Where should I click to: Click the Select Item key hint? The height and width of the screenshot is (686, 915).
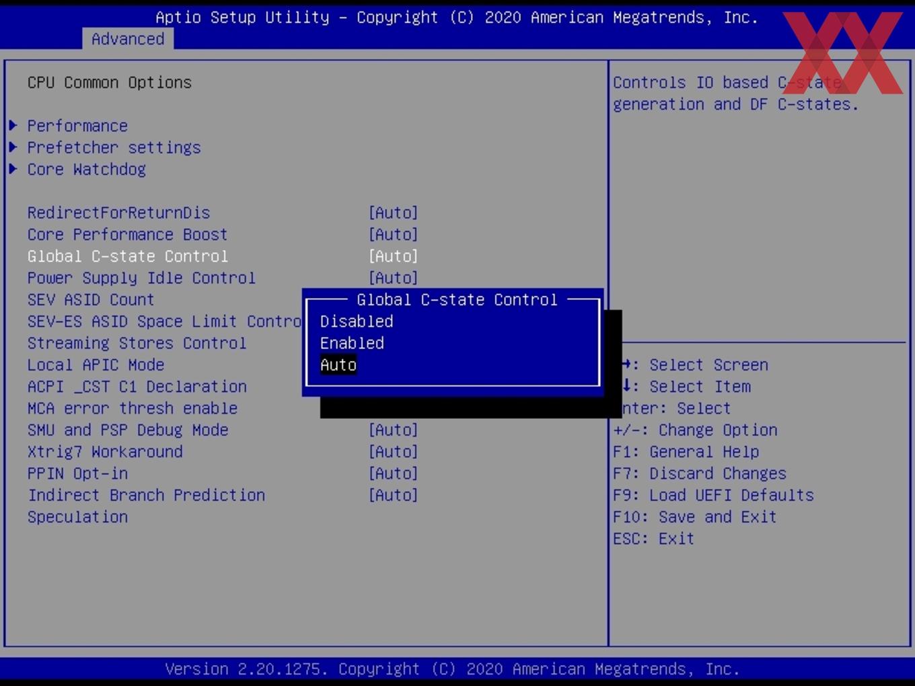(x=686, y=387)
